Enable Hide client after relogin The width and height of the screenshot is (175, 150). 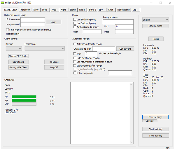click(x=75, y=58)
